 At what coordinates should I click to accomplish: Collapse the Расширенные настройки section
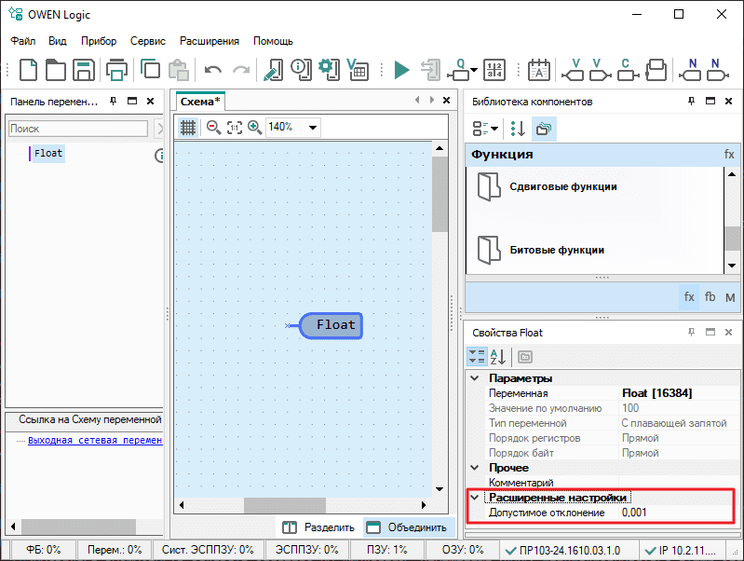pos(475,498)
